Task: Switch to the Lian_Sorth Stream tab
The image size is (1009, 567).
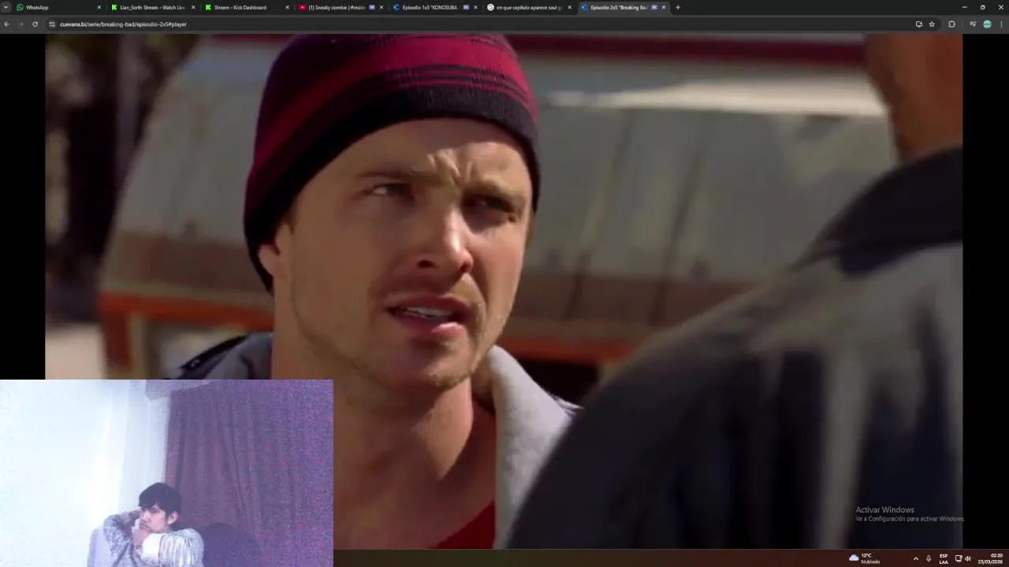Action: point(153,7)
